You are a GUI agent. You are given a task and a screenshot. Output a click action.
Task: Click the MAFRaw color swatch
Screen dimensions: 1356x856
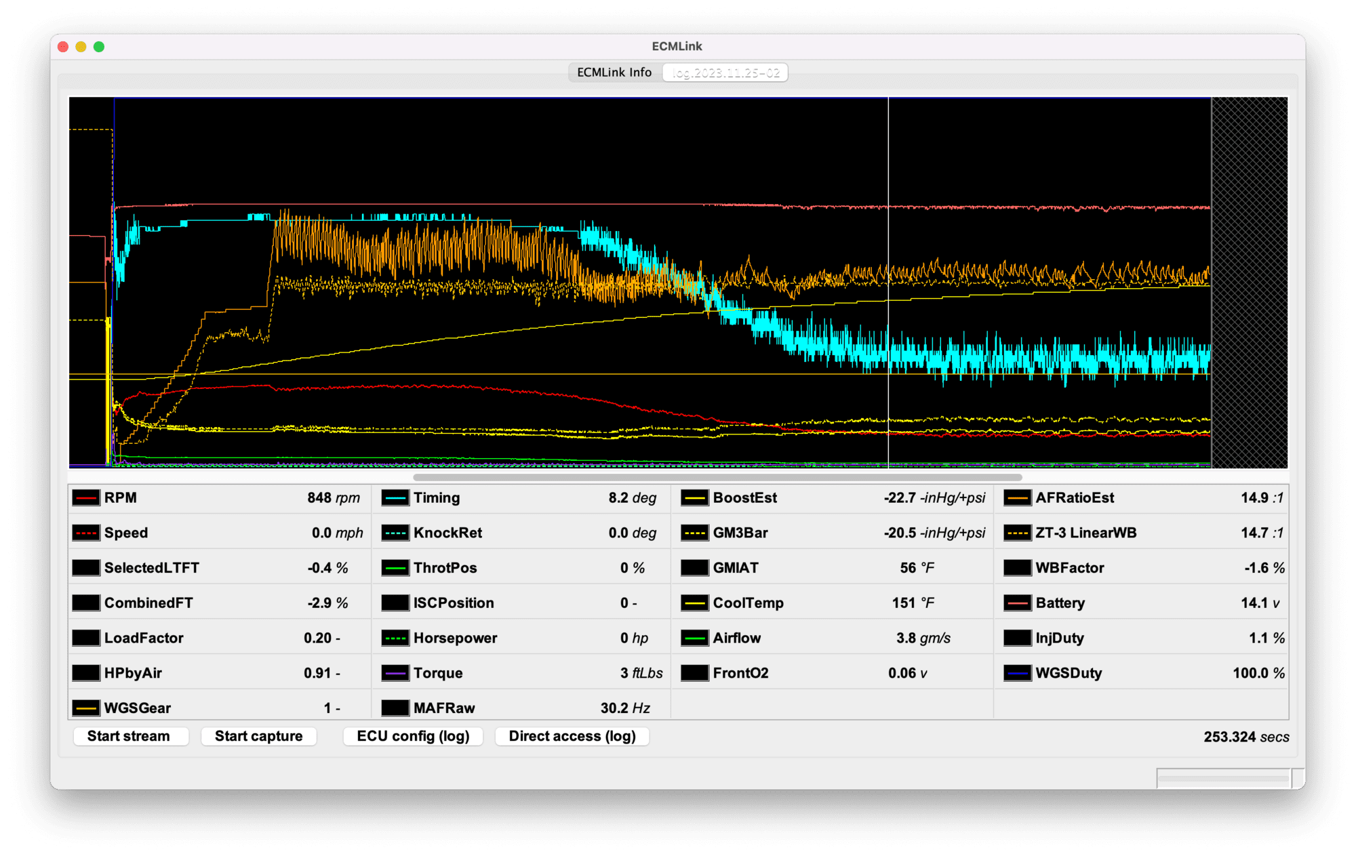tap(395, 708)
